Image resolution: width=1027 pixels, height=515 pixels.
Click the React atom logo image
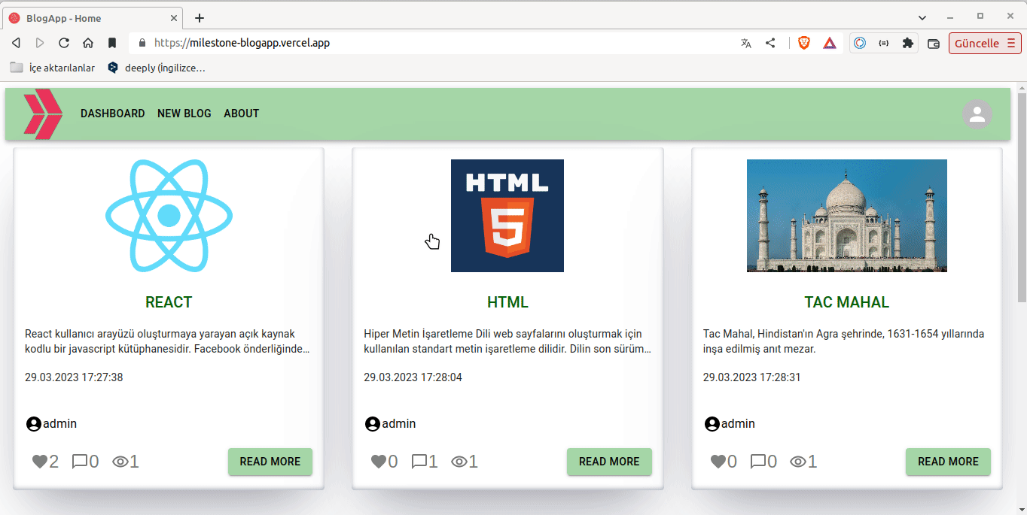169,216
